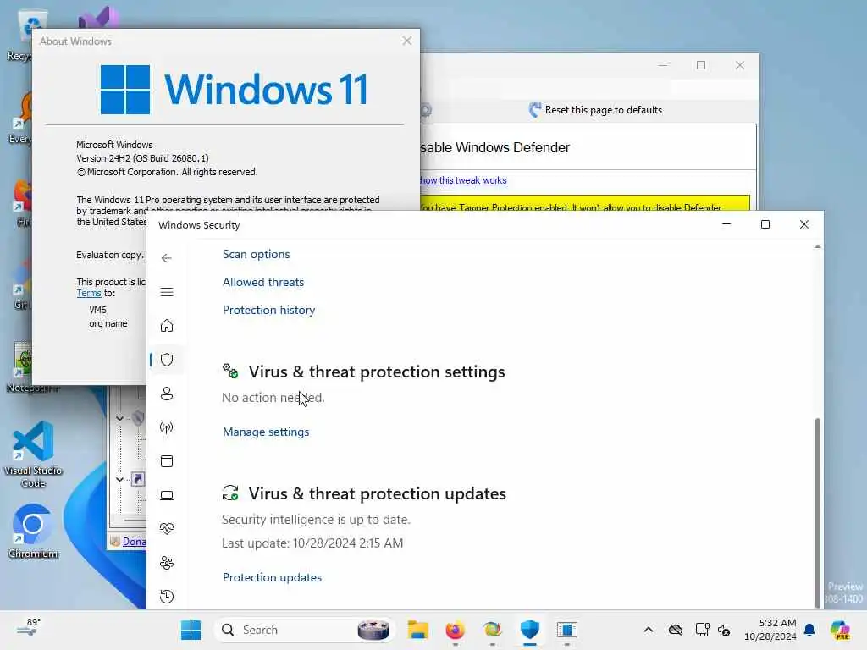867x650 pixels.
Task: Open the Allowed threats link
Action: [263, 282]
